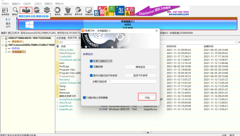This screenshot has width=240, height=136.
Task: Open the 帮助(H) menu
Action: (x=59, y=4)
